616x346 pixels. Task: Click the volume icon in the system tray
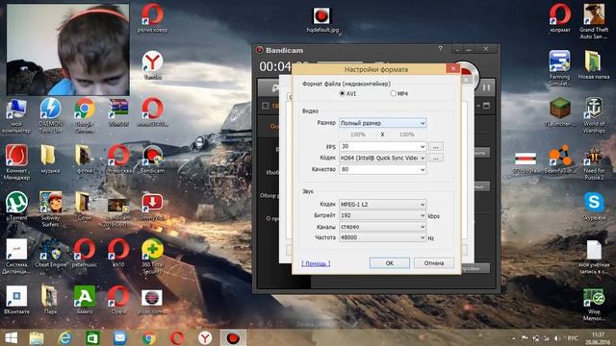(557, 338)
